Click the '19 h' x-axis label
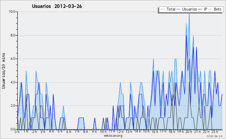The width and height of the screenshot is (226, 139). 180,132
